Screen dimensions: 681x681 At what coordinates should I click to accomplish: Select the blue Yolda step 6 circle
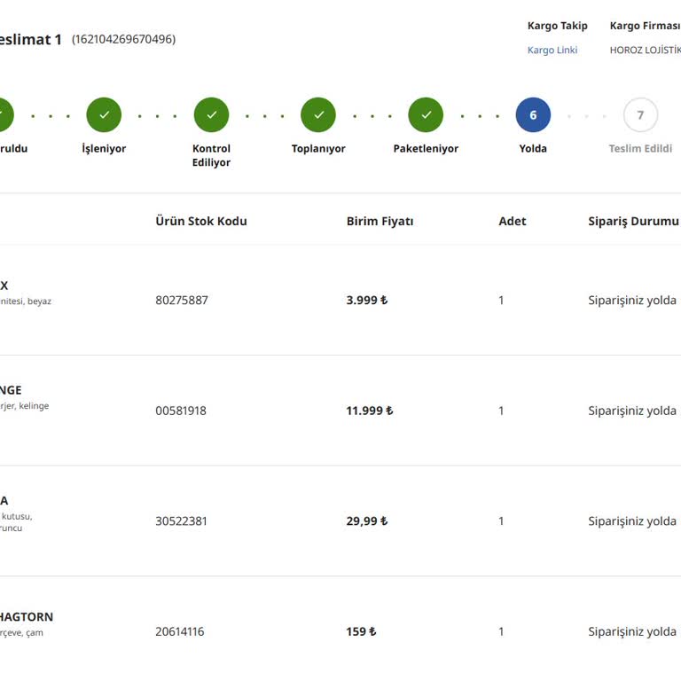(533, 115)
